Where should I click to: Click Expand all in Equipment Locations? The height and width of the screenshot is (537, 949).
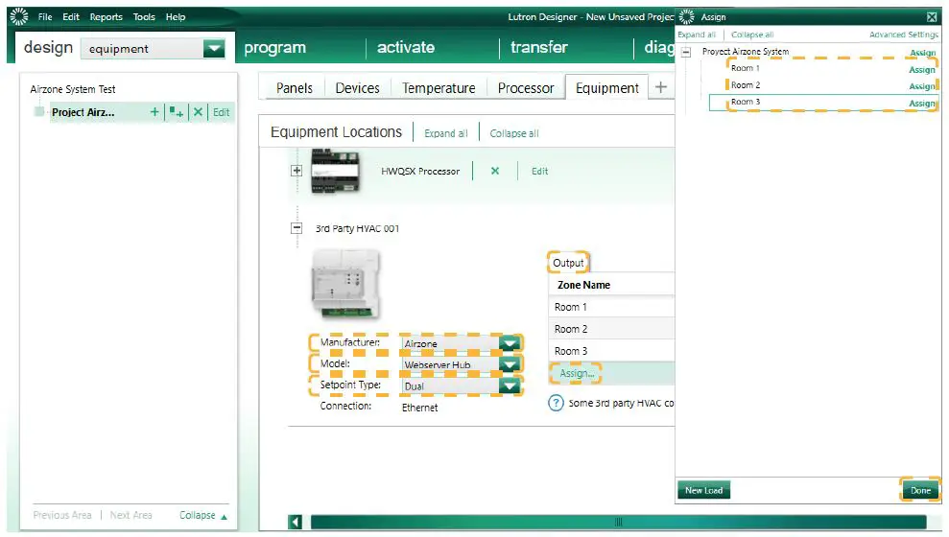pyautogui.click(x=446, y=133)
